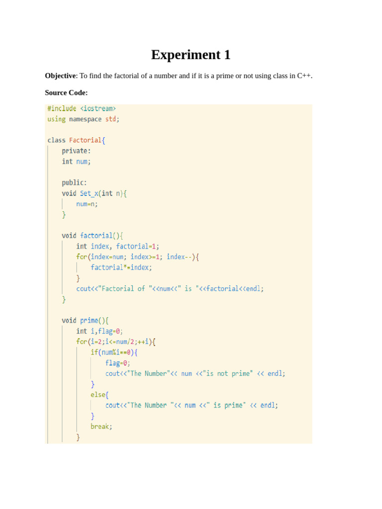Click the "is not prime" cout line
This screenshot has width=382, height=509.
click(195, 373)
